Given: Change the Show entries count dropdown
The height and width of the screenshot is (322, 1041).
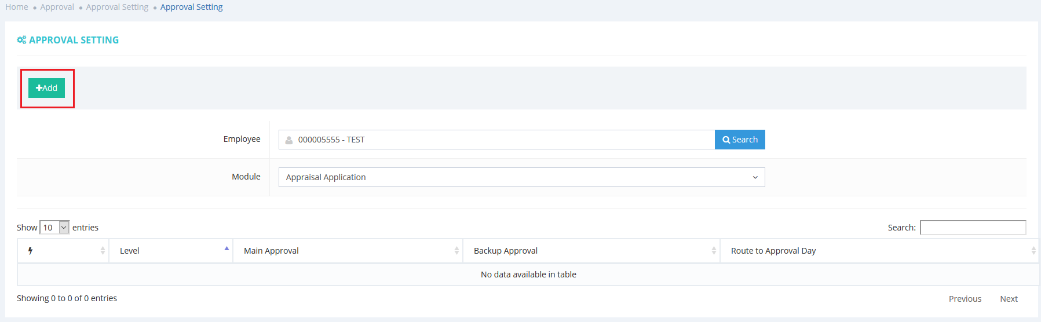Looking at the screenshot, I should [54, 228].
